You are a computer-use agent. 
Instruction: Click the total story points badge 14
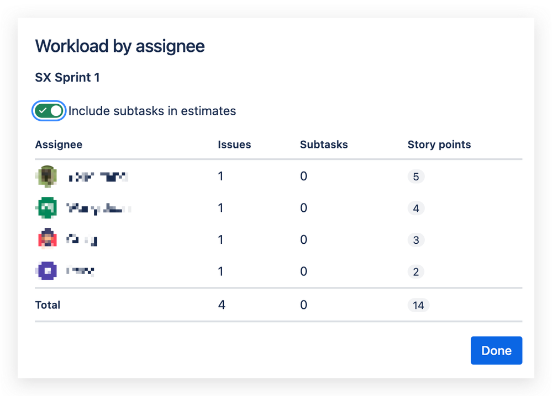[418, 305]
